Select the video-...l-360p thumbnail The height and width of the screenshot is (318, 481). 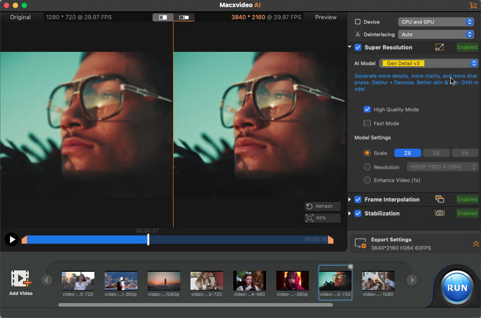[121, 281]
